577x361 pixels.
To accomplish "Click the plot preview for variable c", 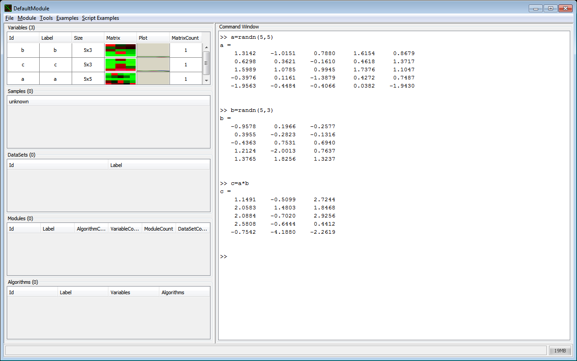I will pos(153,65).
